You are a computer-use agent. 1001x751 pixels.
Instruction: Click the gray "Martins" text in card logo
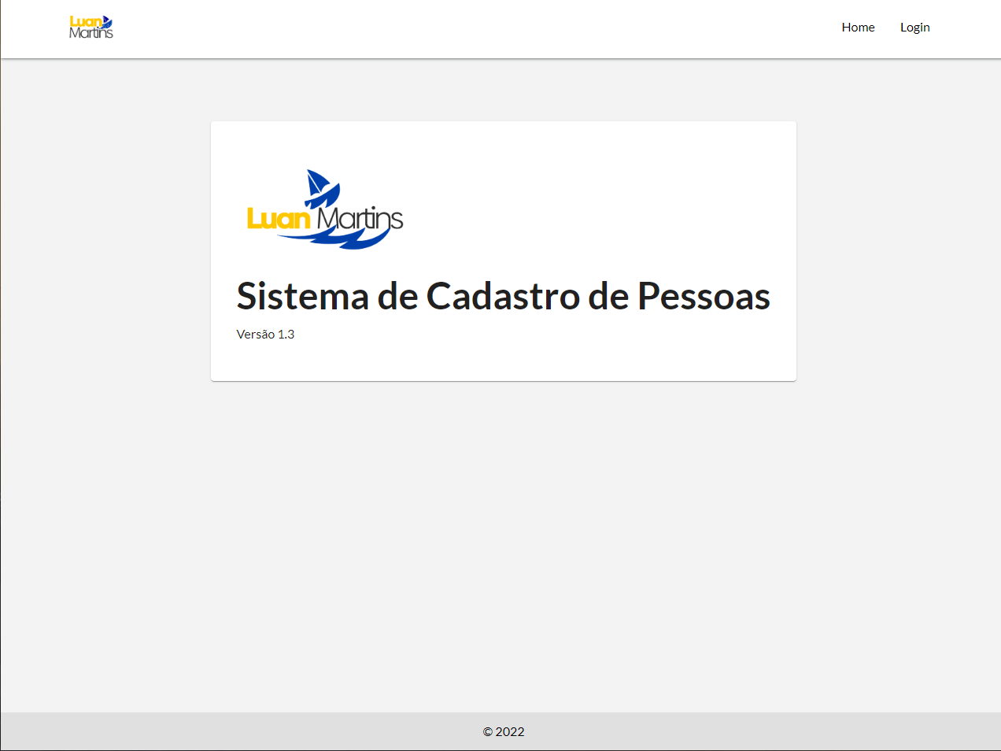[x=360, y=218]
